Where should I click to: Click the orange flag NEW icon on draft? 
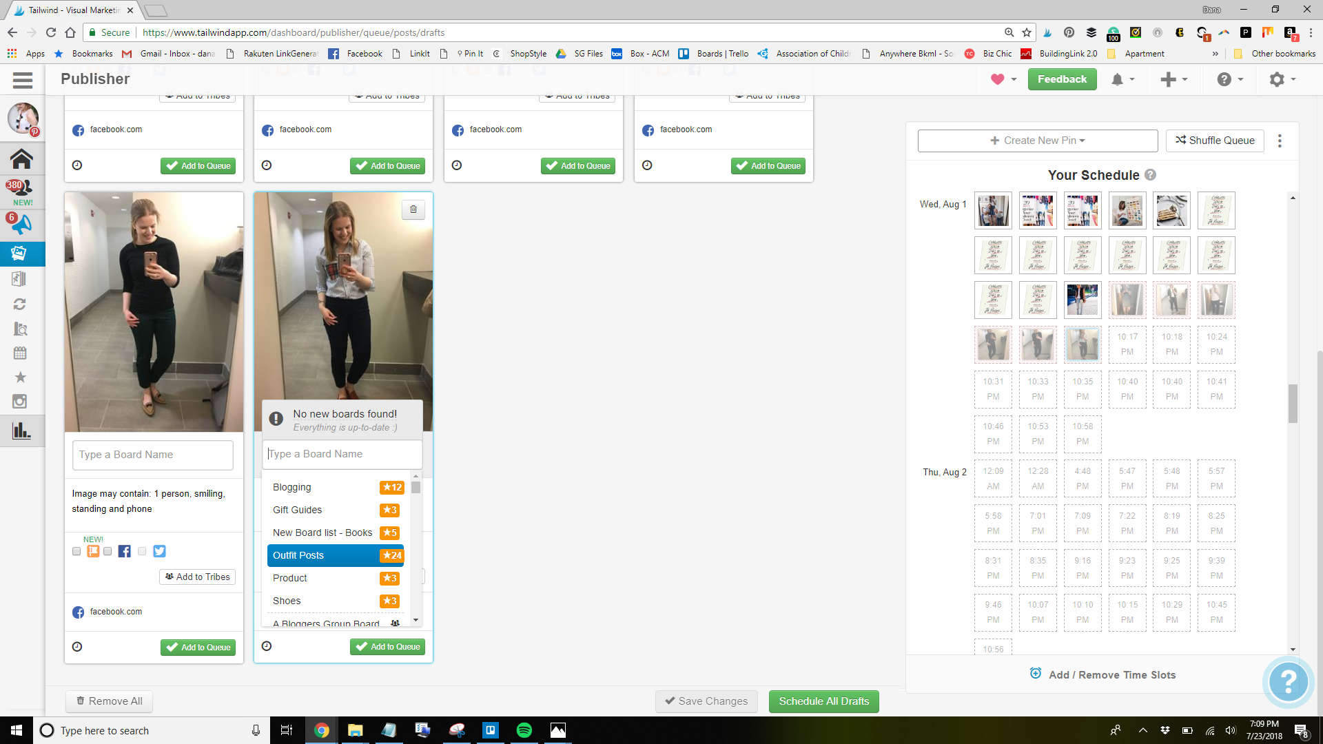[93, 551]
